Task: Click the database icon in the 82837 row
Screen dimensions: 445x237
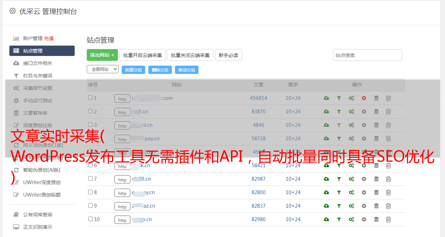Action: pos(376,206)
